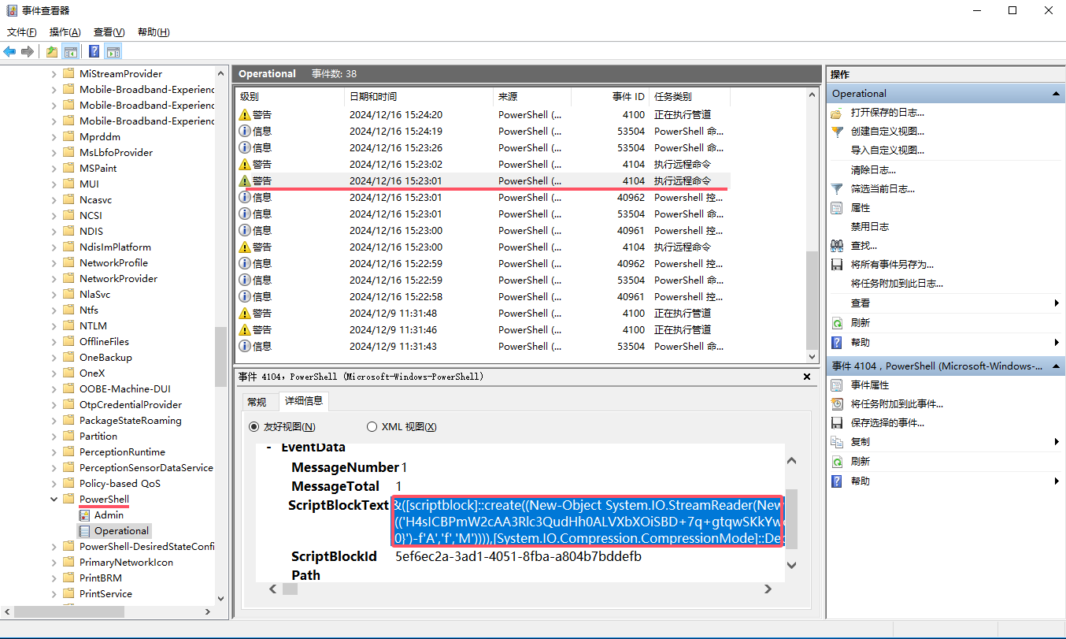The image size is (1066, 639).
Task: Select the XML 视图 radio button
Action: [x=372, y=427]
